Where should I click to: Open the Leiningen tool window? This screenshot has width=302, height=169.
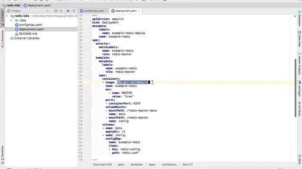[300, 89]
